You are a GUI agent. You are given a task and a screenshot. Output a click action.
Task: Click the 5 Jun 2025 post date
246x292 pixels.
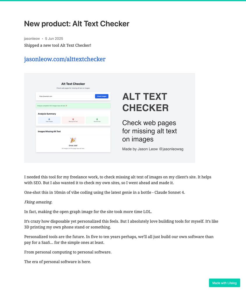pos(54,39)
